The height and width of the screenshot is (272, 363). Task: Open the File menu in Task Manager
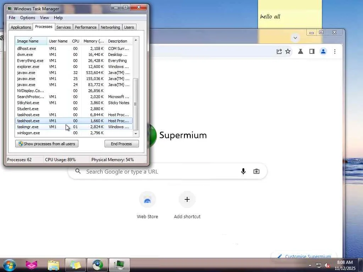[x=12, y=18]
